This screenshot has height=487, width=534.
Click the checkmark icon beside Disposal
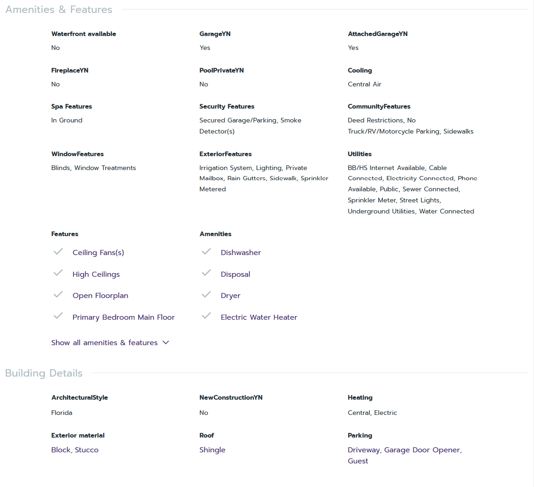pyautogui.click(x=207, y=273)
